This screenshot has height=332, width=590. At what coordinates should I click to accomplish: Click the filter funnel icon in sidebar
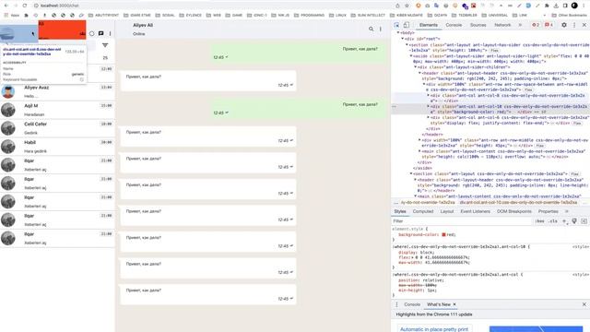point(105,45)
